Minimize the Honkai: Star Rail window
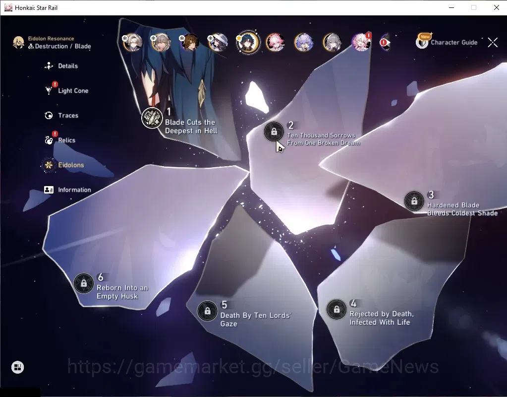Screen dimensions: 507x397 pos(451,7)
